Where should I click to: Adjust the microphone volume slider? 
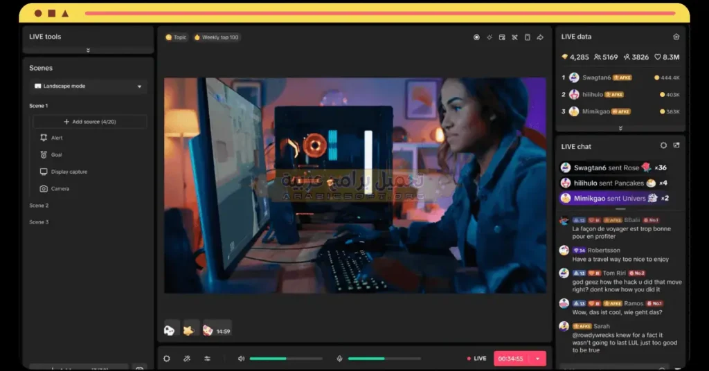coord(384,359)
